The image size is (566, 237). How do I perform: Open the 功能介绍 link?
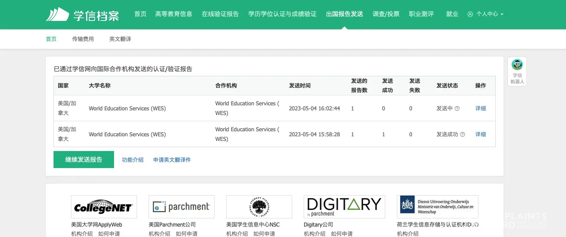click(133, 160)
